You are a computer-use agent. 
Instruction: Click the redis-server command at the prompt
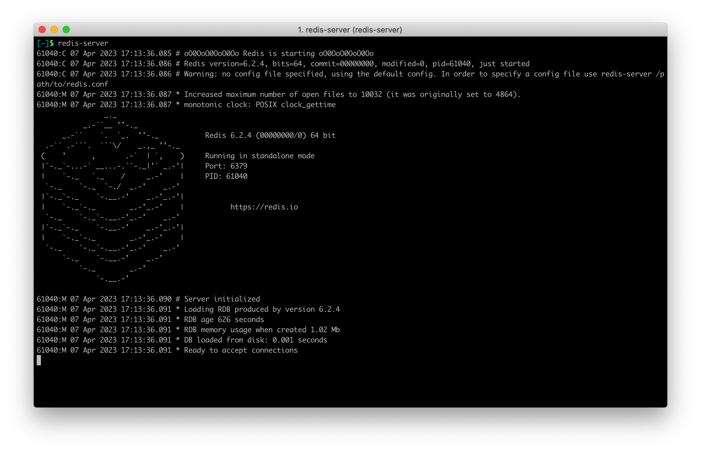83,43
